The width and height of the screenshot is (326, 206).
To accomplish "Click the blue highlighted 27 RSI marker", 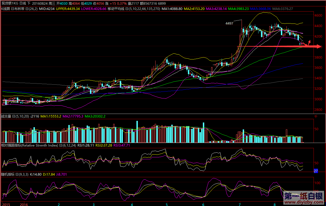I will (x=316, y=171).
